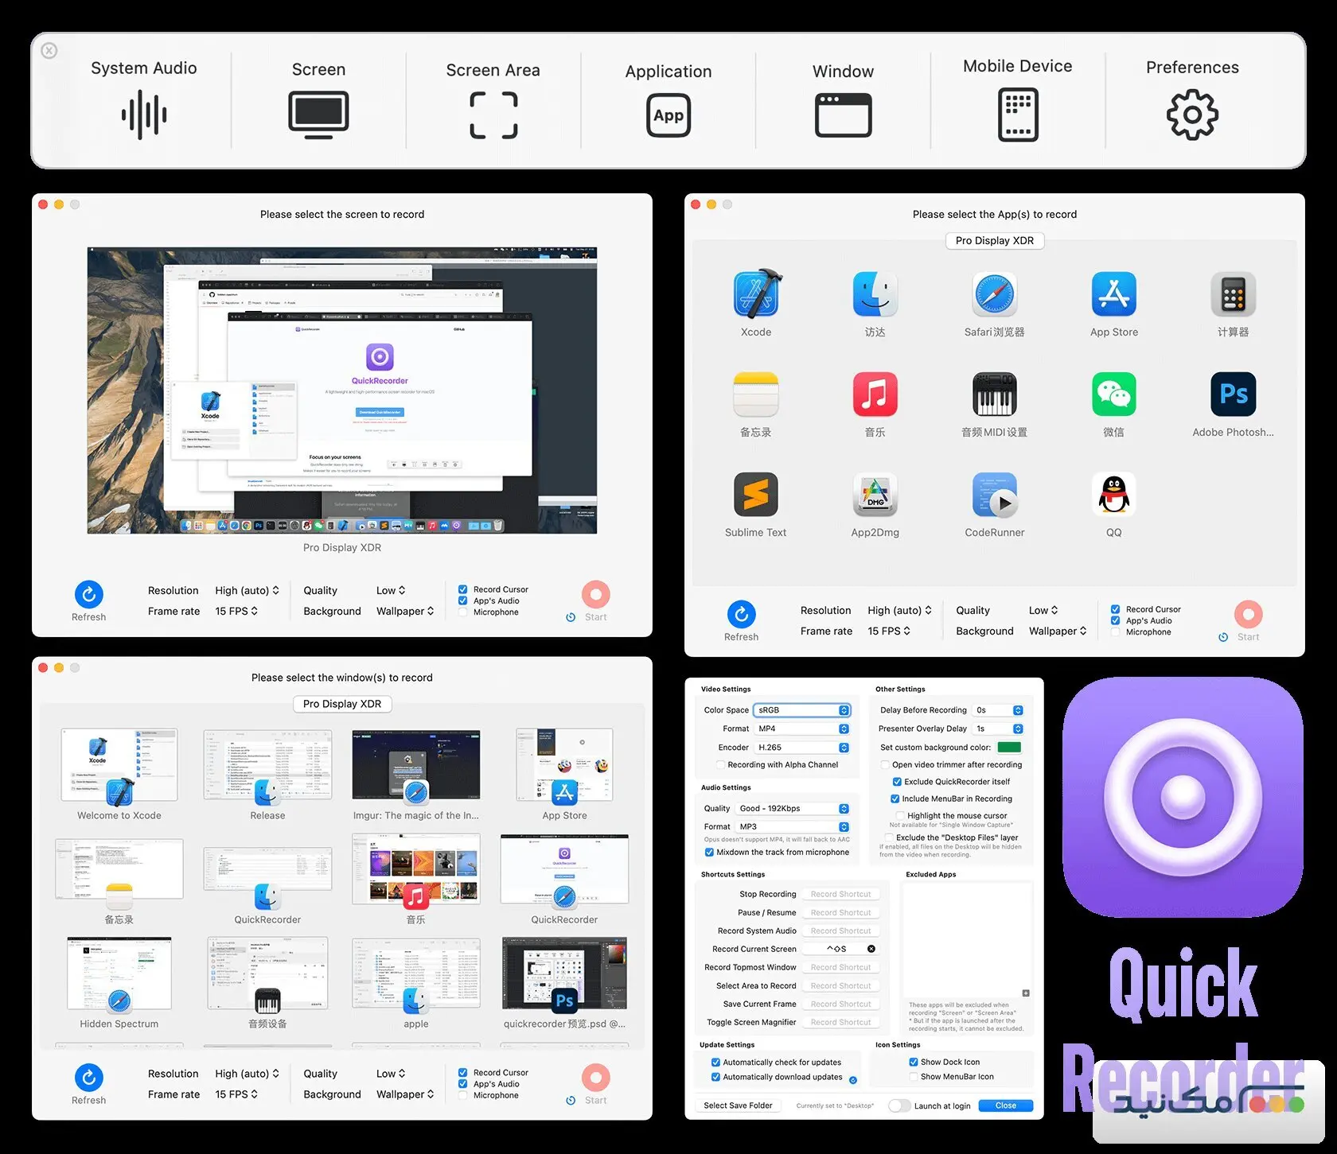This screenshot has width=1337, height=1154.
Task: Select Xcode as the app to record
Action: (754, 294)
